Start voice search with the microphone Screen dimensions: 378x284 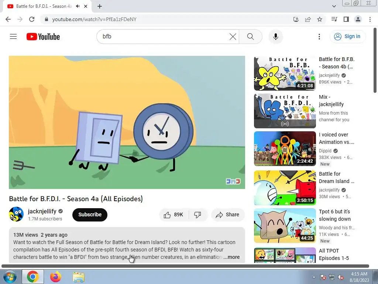[276, 37]
